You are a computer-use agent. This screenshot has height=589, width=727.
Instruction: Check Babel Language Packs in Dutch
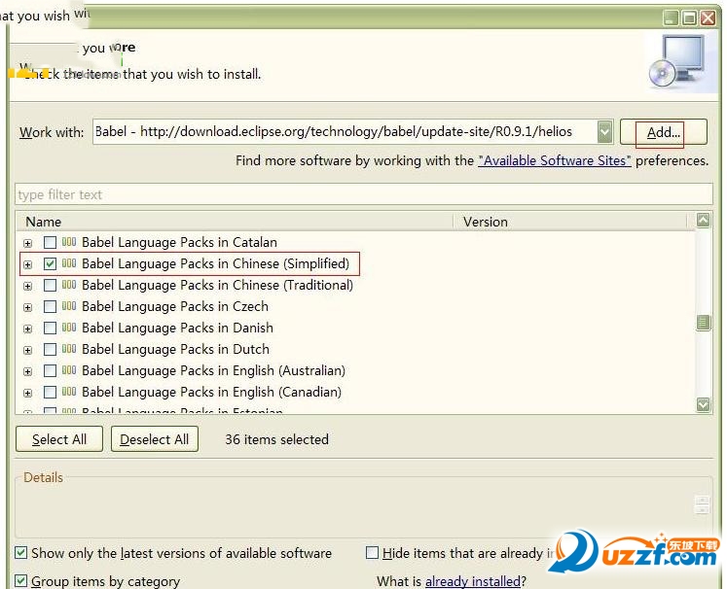coord(50,349)
